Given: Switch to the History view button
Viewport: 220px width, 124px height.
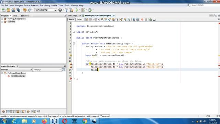Looking at the screenshot, I should 79,19.
